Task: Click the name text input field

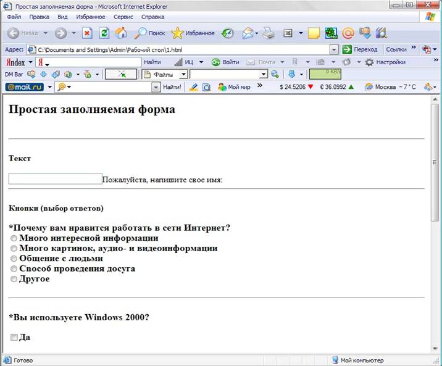Action: click(x=56, y=179)
